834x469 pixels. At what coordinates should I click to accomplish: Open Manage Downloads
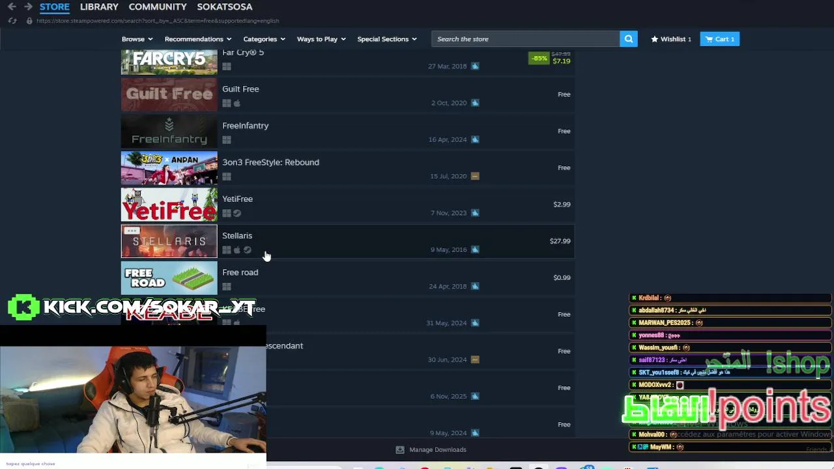pyautogui.click(x=431, y=449)
